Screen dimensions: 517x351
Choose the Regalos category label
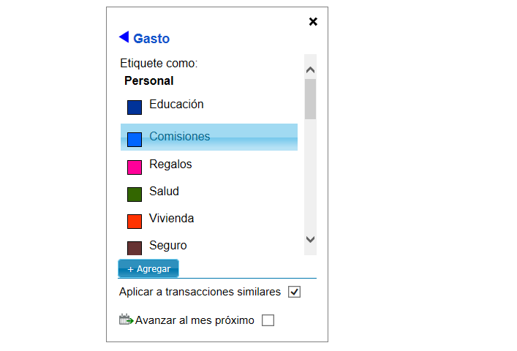[170, 165]
